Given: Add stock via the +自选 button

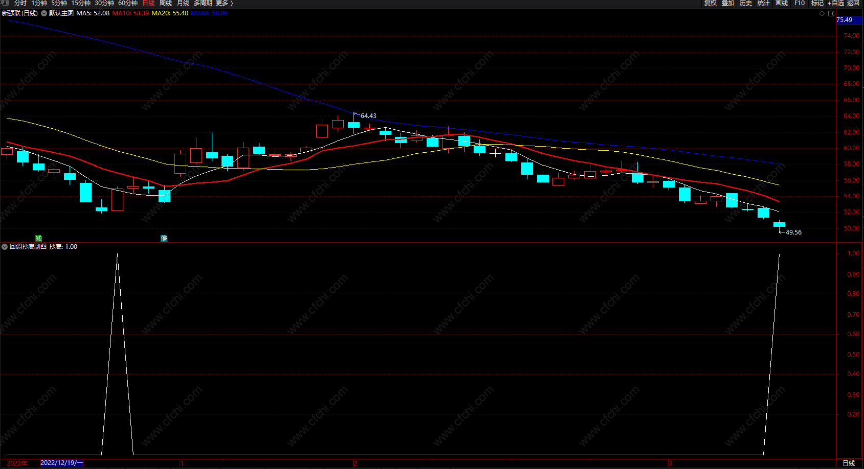Looking at the screenshot, I should click(836, 3).
